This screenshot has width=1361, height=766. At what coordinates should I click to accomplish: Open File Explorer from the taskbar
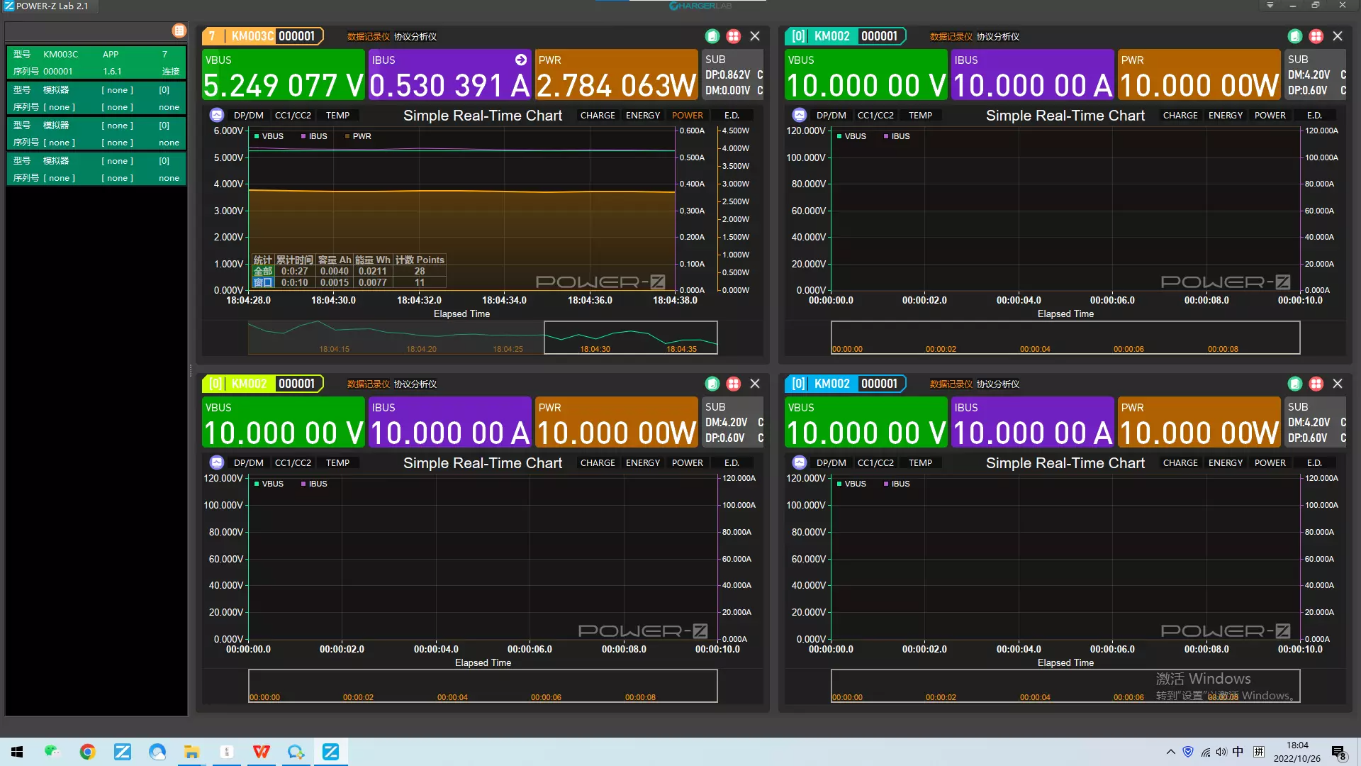coord(191,752)
